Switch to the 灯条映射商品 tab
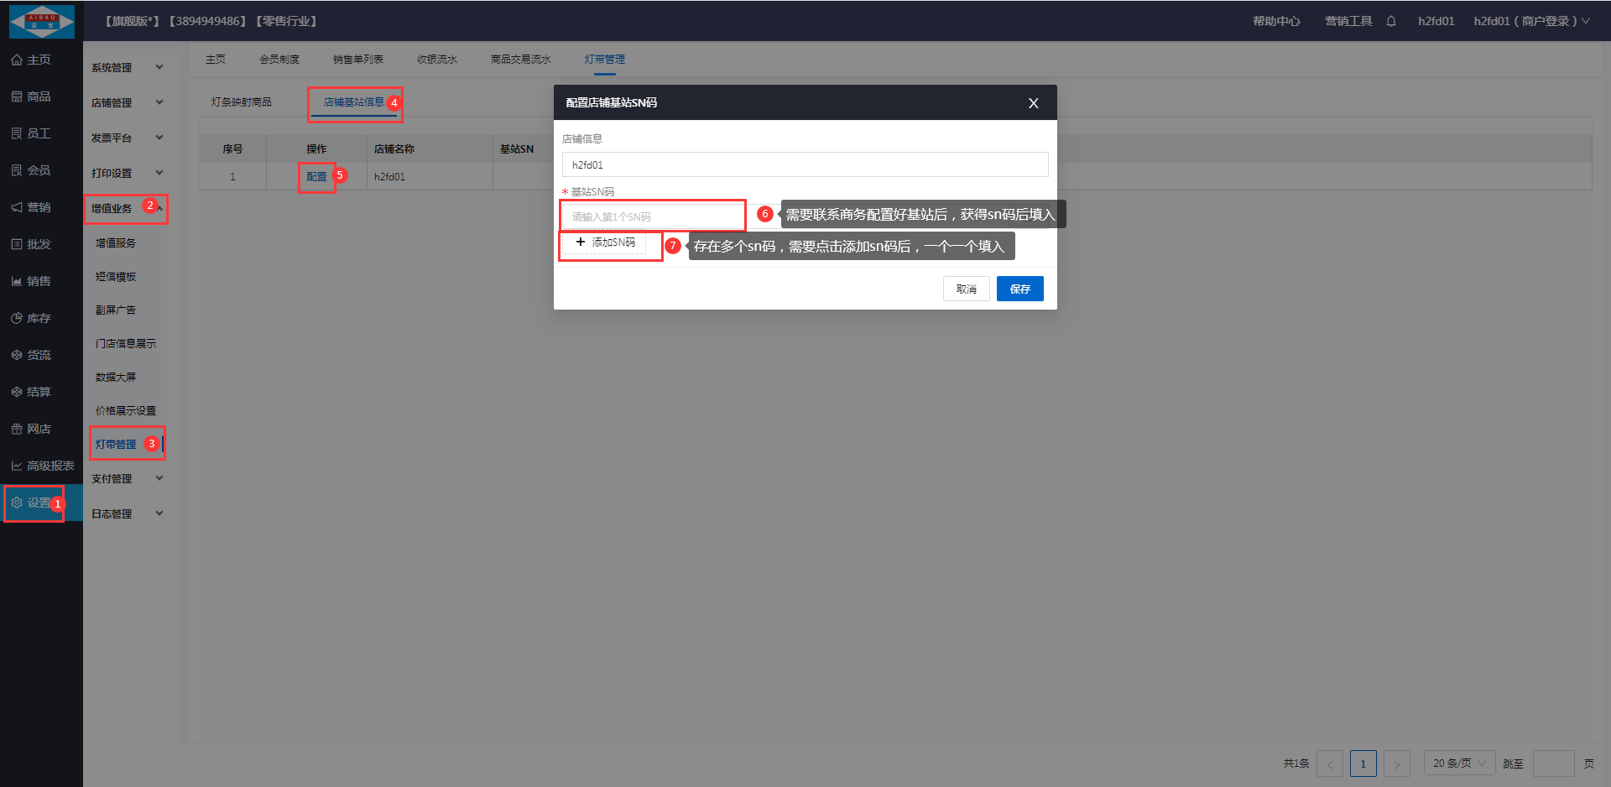This screenshot has width=1611, height=787. 241,102
